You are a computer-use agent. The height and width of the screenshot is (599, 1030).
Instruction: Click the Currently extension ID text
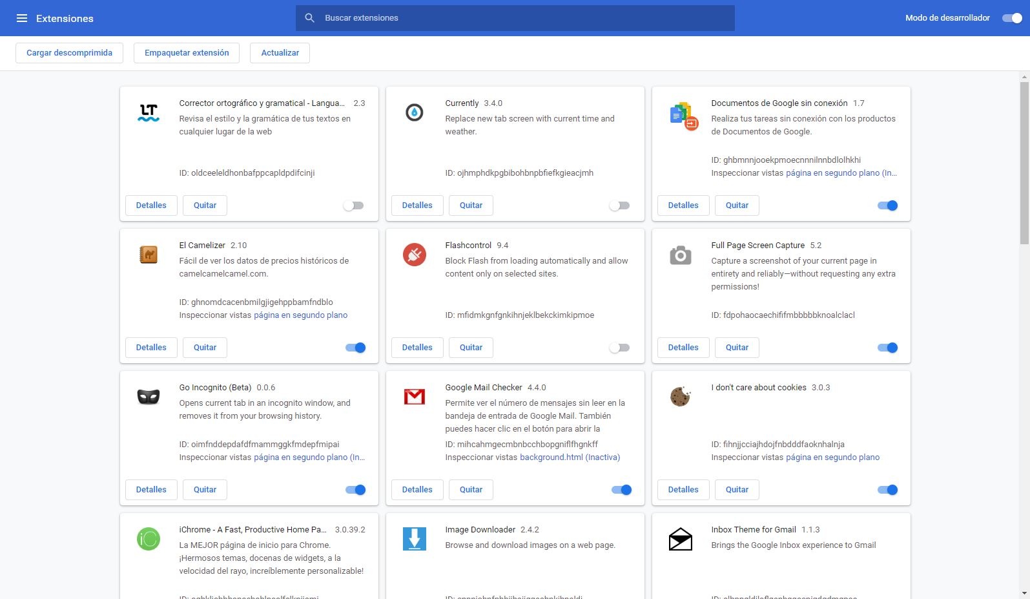519,173
